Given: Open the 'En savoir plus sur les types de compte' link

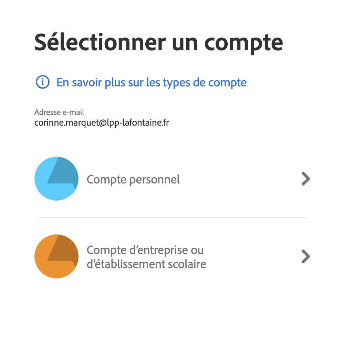Looking at the screenshot, I should [x=152, y=83].
